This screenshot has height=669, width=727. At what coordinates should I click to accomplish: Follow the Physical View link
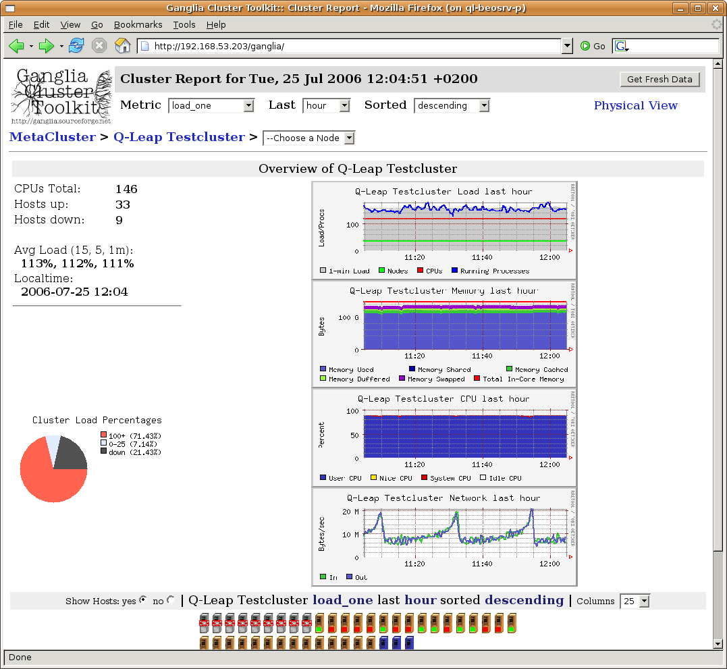(635, 105)
